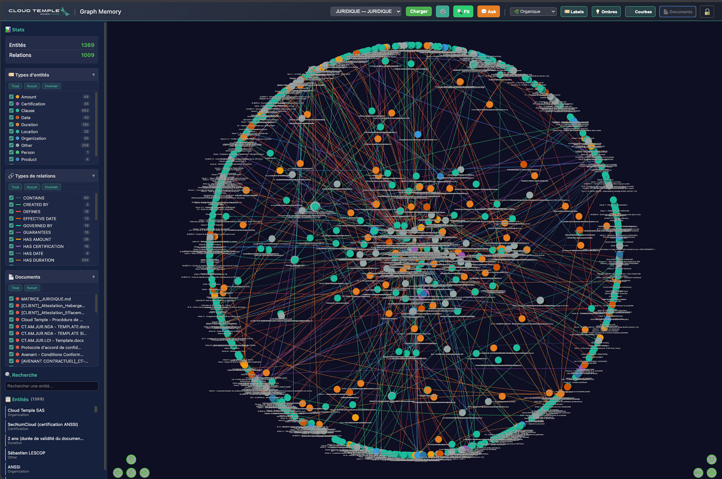Zoom in with the plus button
This screenshot has width=722, height=479.
click(x=712, y=473)
